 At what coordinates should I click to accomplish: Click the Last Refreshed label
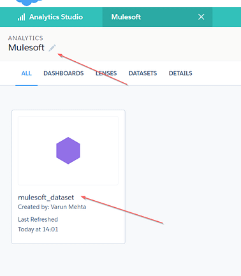point(38,219)
